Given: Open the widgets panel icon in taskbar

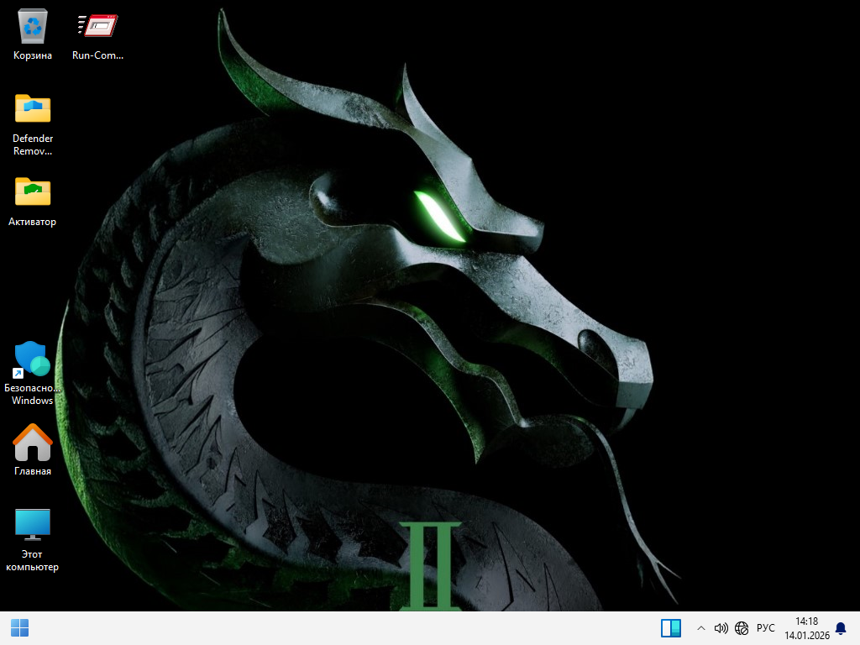Looking at the screenshot, I should (x=671, y=628).
